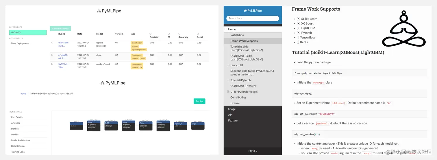Viewport: 437px width, 160px height.
Task: Collapse the Home section in docs sidebar
Action: pos(226,29)
